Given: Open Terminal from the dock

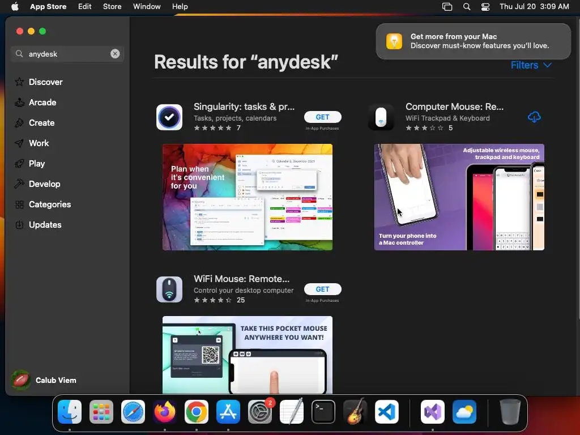Looking at the screenshot, I should click(x=323, y=411).
